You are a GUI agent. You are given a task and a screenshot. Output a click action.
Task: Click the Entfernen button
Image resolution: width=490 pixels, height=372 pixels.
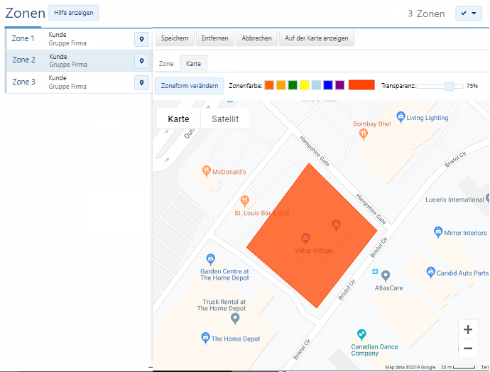[215, 38]
